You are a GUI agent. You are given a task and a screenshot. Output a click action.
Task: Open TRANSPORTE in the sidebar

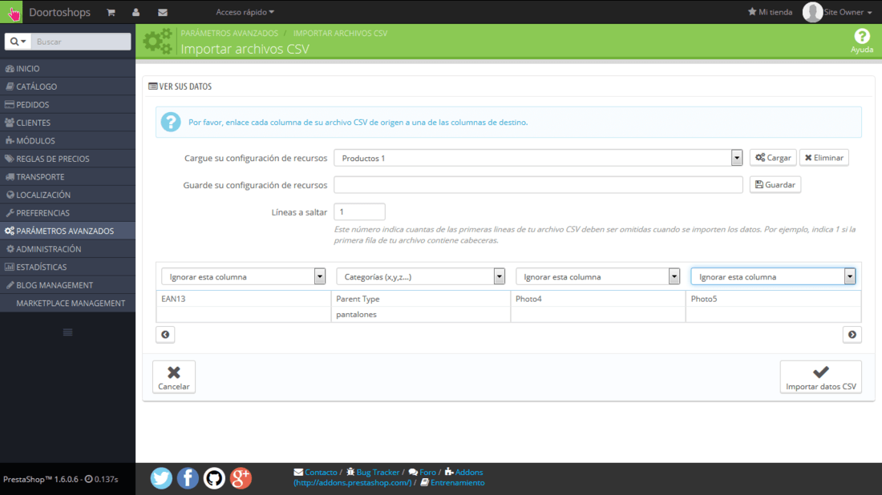click(x=67, y=176)
